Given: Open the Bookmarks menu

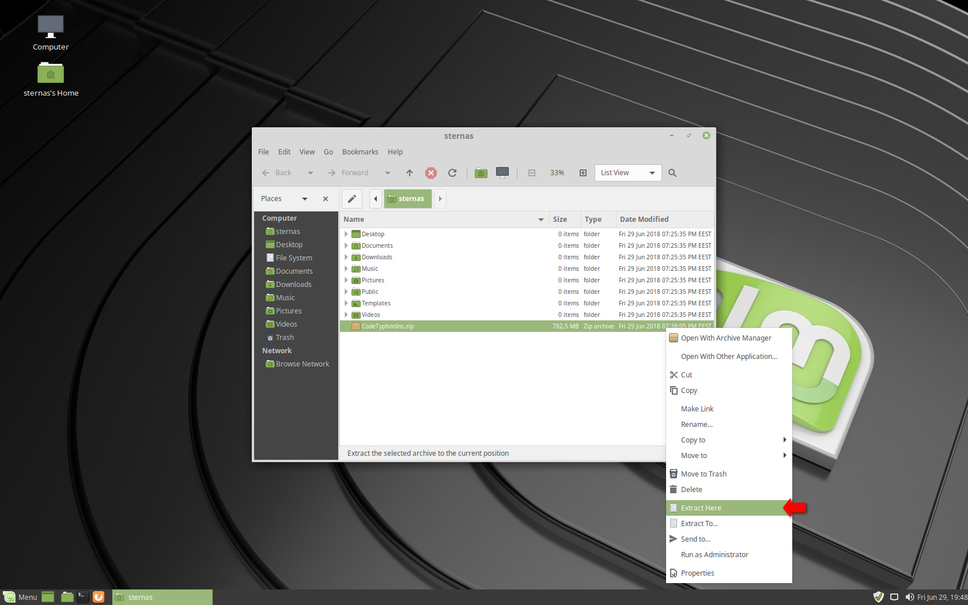Looking at the screenshot, I should click(x=360, y=152).
